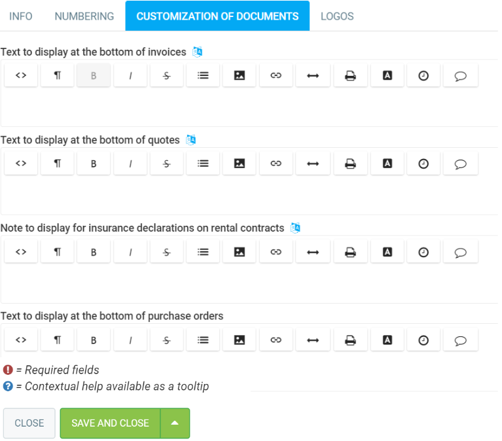Toggle bold in the invoices text editor
The width and height of the screenshot is (502, 441).
94,76
